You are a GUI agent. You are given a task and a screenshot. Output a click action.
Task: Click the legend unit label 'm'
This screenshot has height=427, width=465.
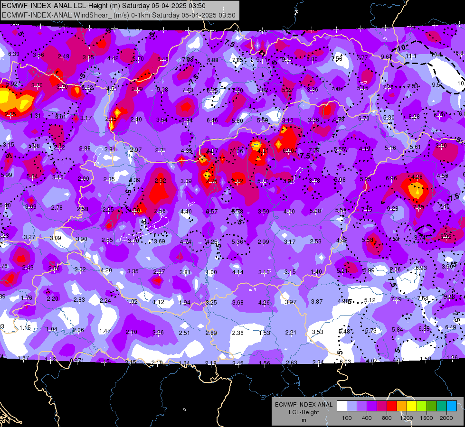pyautogui.click(x=304, y=420)
